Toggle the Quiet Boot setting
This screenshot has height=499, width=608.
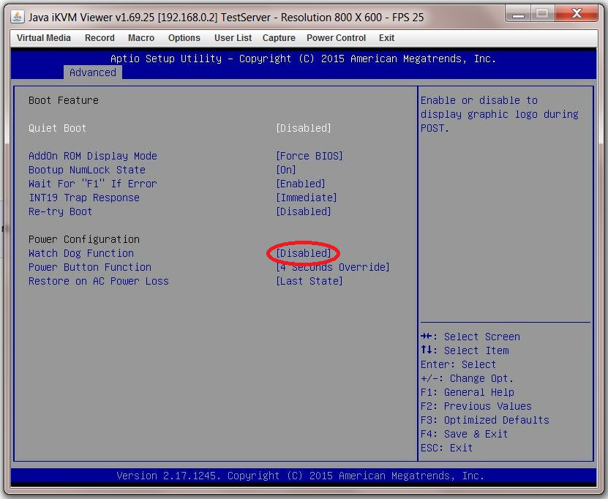[304, 128]
